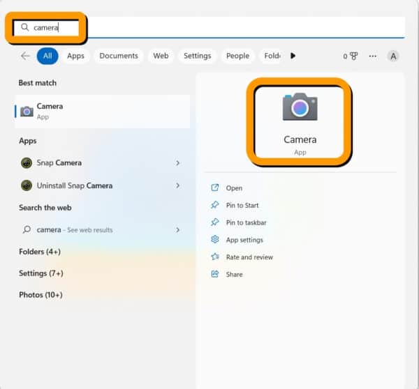Screen dimensions: 419x389
Task: Click the back arrow icon
Action: pyautogui.click(x=25, y=56)
